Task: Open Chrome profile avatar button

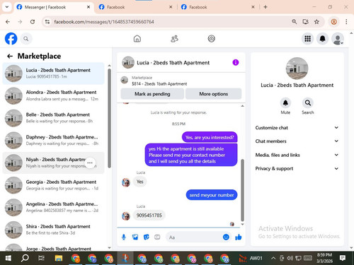Action: click(x=333, y=22)
